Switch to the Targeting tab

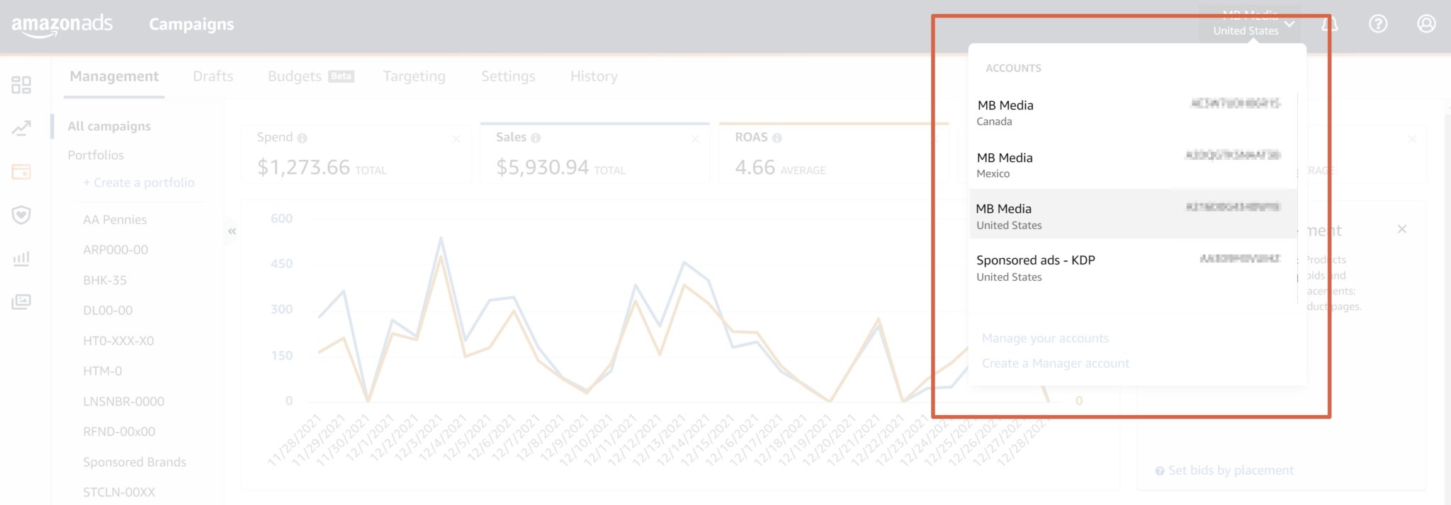pyautogui.click(x=414, y=76)
